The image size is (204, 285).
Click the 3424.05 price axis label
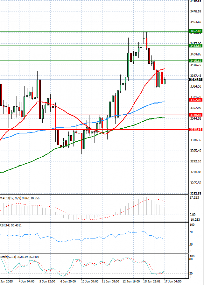[x=195, y=54]
